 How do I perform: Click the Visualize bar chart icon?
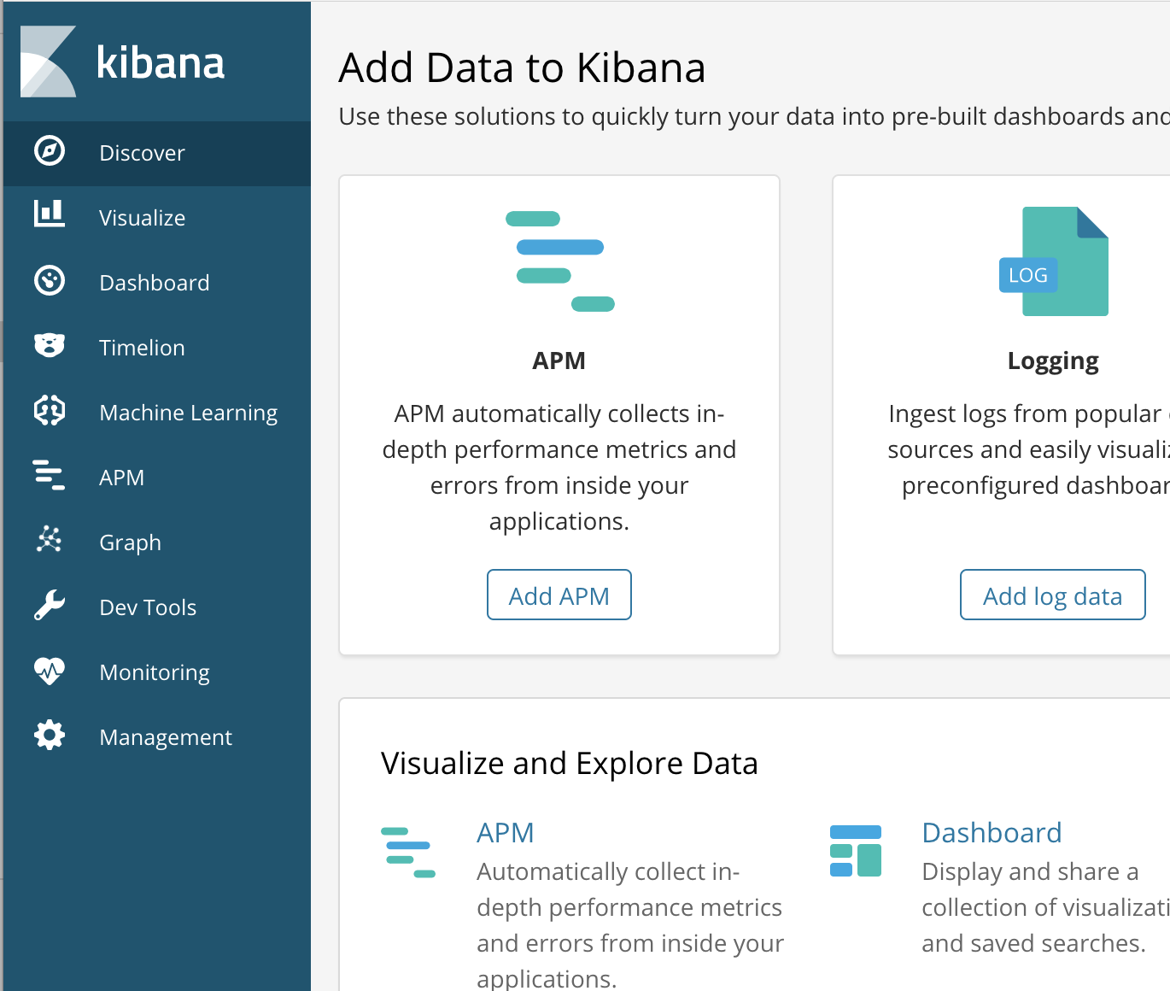pyautogui.click(x=50, y=213)
